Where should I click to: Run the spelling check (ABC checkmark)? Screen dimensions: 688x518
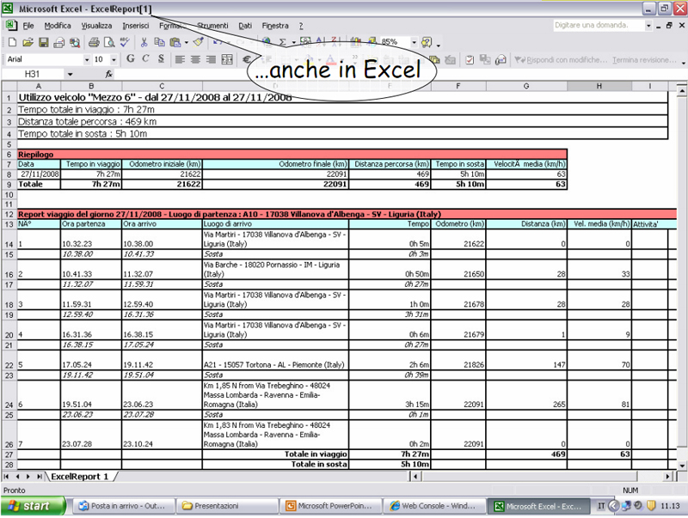tap(125, 42)
